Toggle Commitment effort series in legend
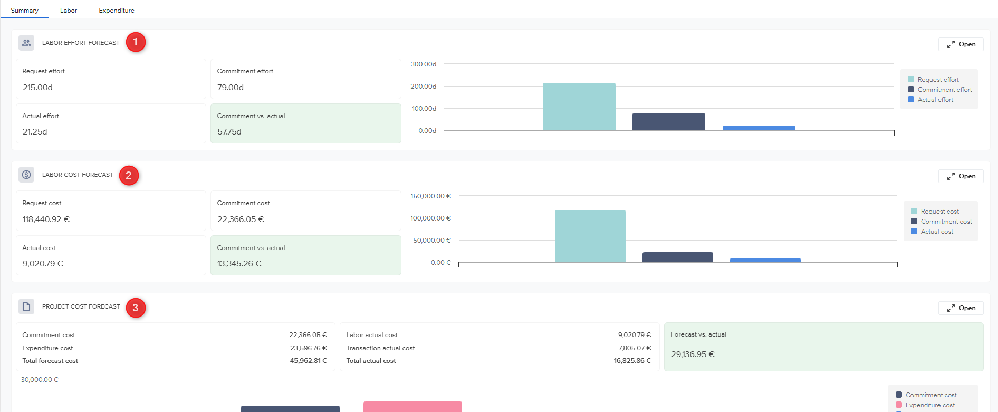The image size is (998, 412). (944, 90)
